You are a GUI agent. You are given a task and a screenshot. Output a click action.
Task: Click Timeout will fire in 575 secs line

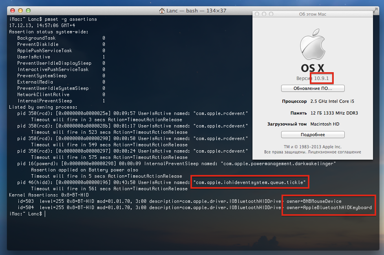(109, 157)
